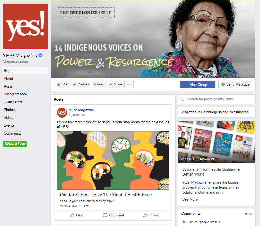
Task: Click the search magnifier icon
Action: pos(182,99)
